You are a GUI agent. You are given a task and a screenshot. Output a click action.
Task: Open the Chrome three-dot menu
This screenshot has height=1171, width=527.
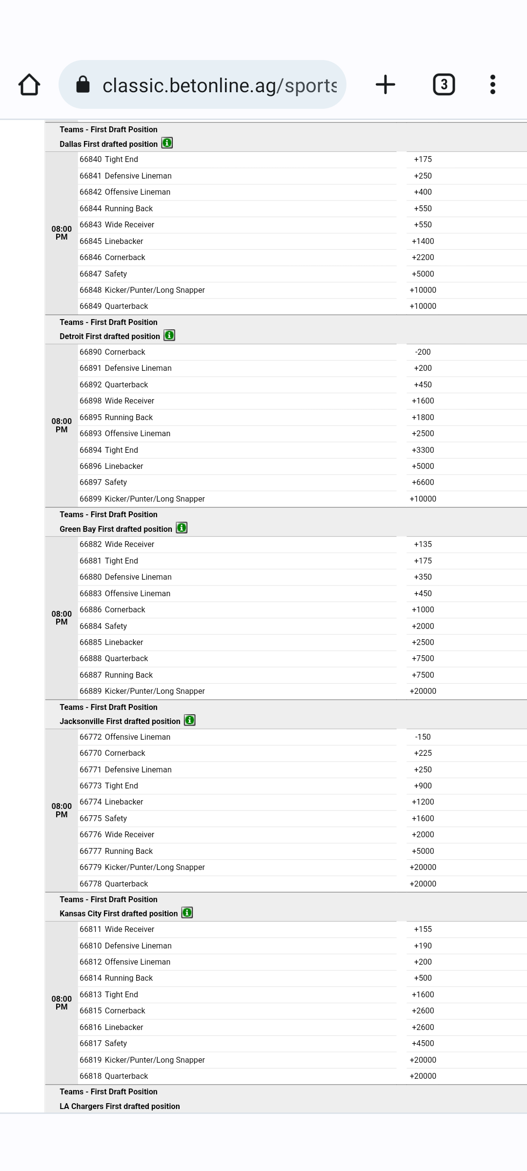click(x=493, y=84)
